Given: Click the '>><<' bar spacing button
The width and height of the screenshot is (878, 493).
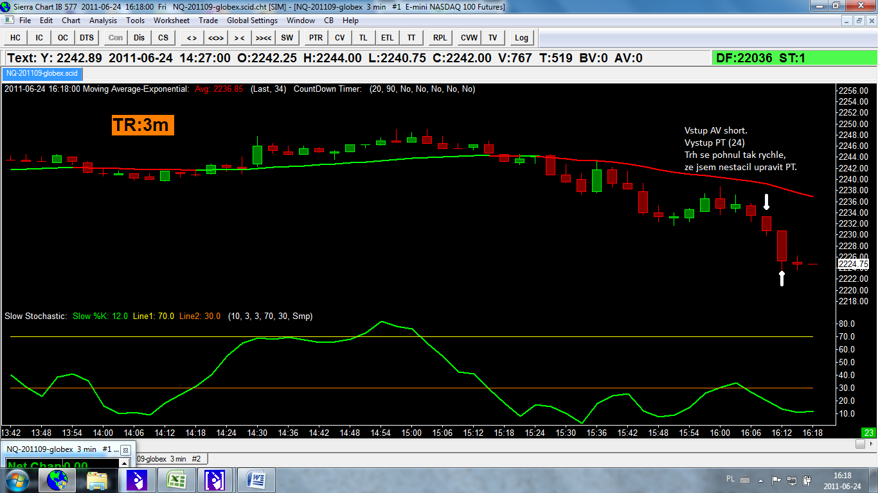Looking at the screenshot, I should tap(263, 38).
